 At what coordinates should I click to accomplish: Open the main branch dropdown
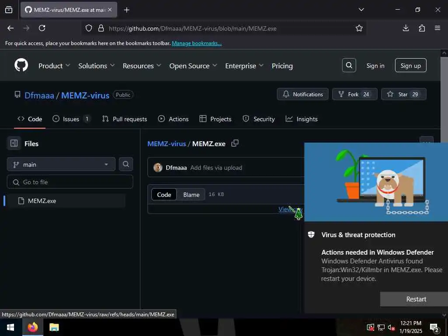[x=61, y=164]
